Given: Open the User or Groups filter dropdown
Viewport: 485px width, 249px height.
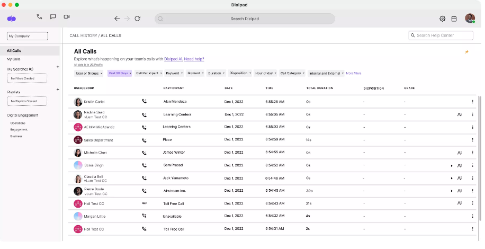Looking at the screenshot, I should pos(89,73).
